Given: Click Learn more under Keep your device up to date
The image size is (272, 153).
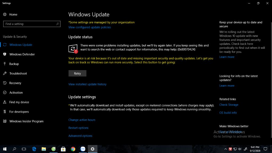Looking at the screenshot, I should [227, 57].
